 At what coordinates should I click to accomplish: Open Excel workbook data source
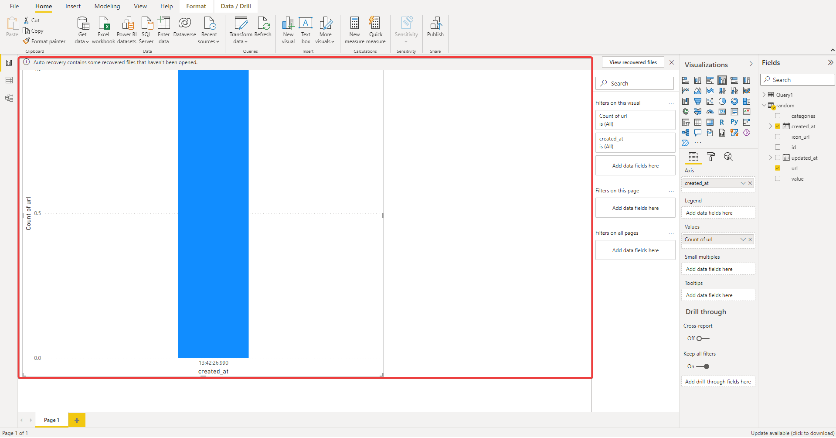(x=104, y=30)
